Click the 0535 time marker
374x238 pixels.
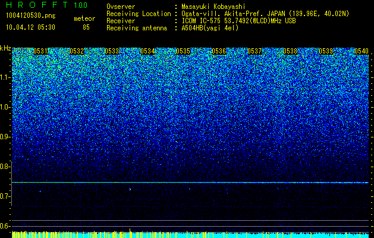(x=183, y=51)
